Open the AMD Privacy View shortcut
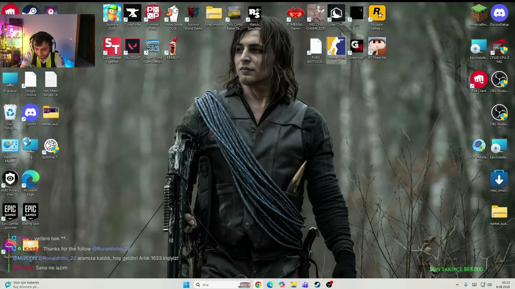The image size is (515, 289). coord(10,183)
